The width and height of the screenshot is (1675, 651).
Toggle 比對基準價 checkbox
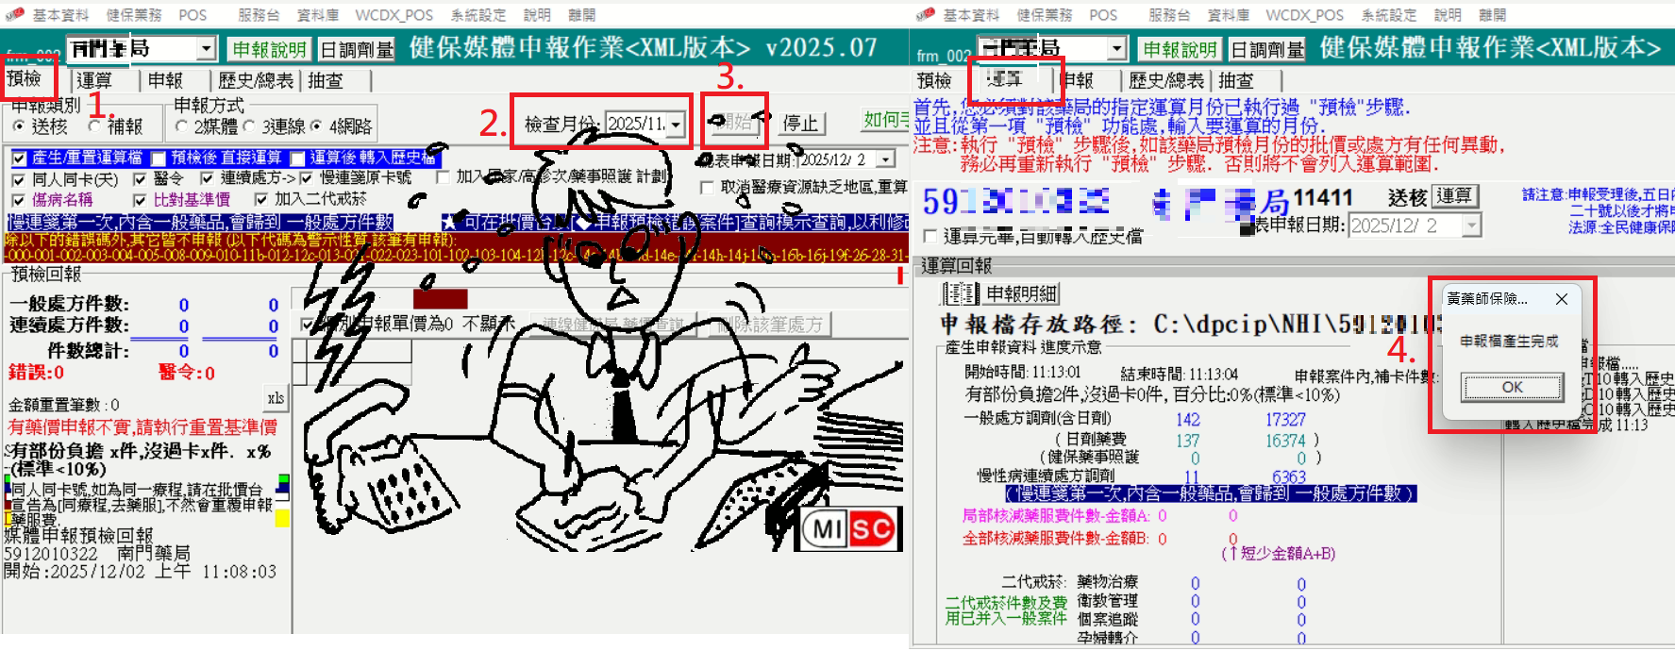click(x=140, y=199)
